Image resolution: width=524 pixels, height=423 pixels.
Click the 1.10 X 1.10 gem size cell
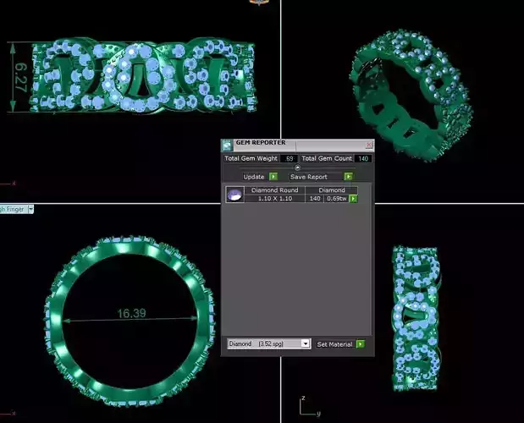[x=275, y=198]
